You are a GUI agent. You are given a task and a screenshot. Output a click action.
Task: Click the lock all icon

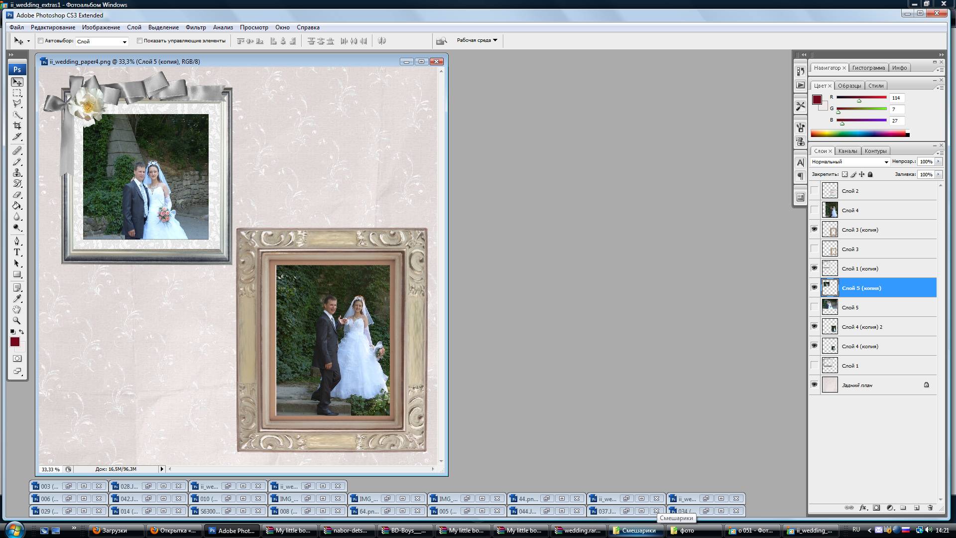(870, 174)
